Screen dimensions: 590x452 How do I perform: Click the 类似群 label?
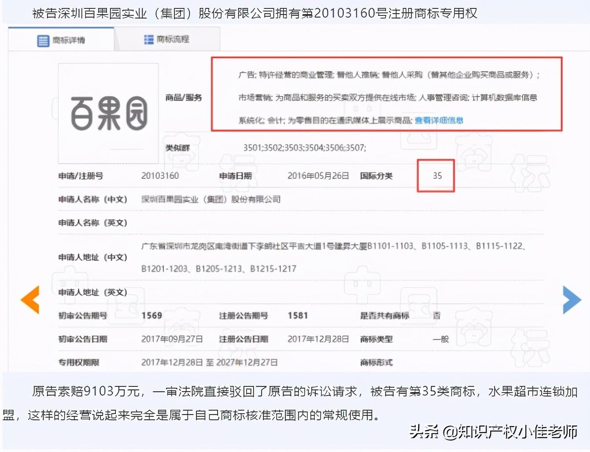(177, 148)
